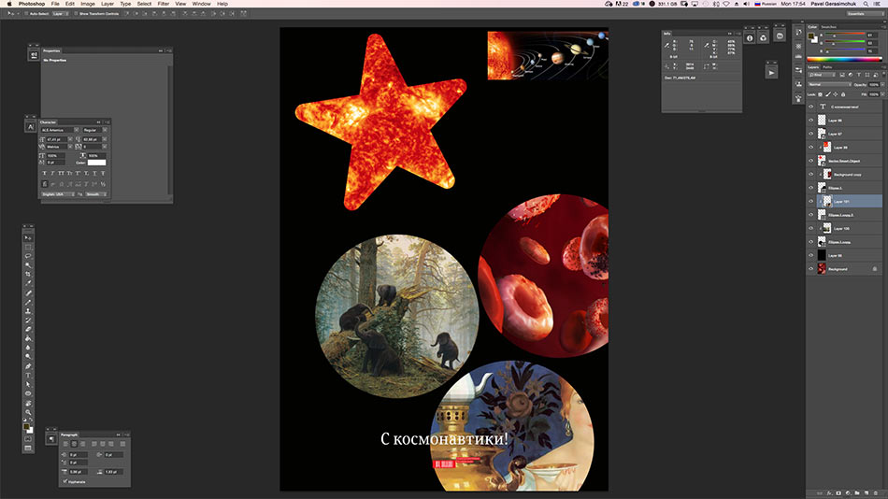Image resolution: width=888 pixels, height=499 pixels.
Task: Enable lock all in Layers panel
Action: pyautogui.click(x=843, y=94)
